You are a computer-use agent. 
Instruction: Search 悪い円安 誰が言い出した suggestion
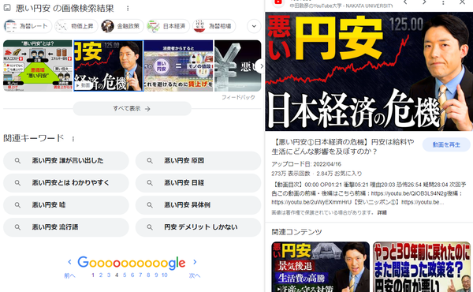click(66, 161)
